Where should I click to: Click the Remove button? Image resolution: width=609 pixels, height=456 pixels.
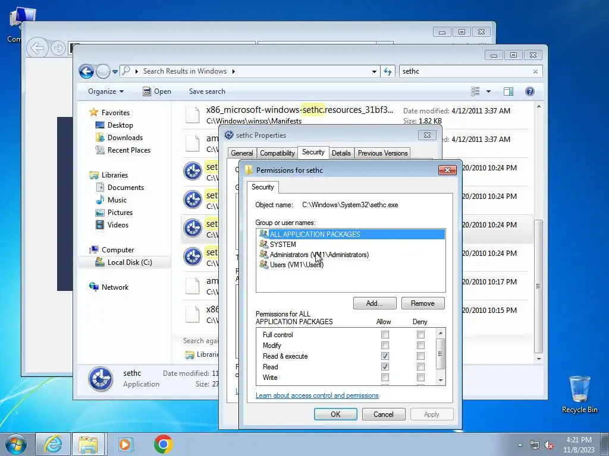[423, 303]
